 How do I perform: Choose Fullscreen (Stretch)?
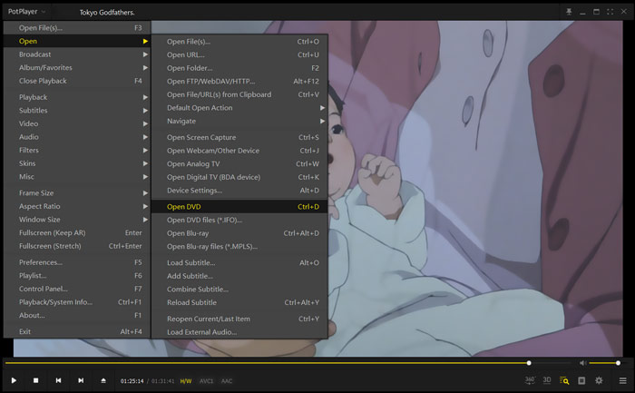pos(77,246)
